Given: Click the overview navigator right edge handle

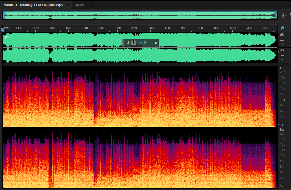Looking at the screenshot, I should [x=276, y=15].
